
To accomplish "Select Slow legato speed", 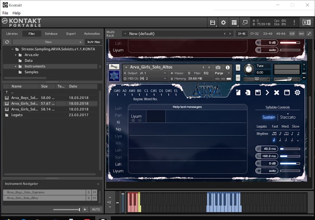I will 296,126.
